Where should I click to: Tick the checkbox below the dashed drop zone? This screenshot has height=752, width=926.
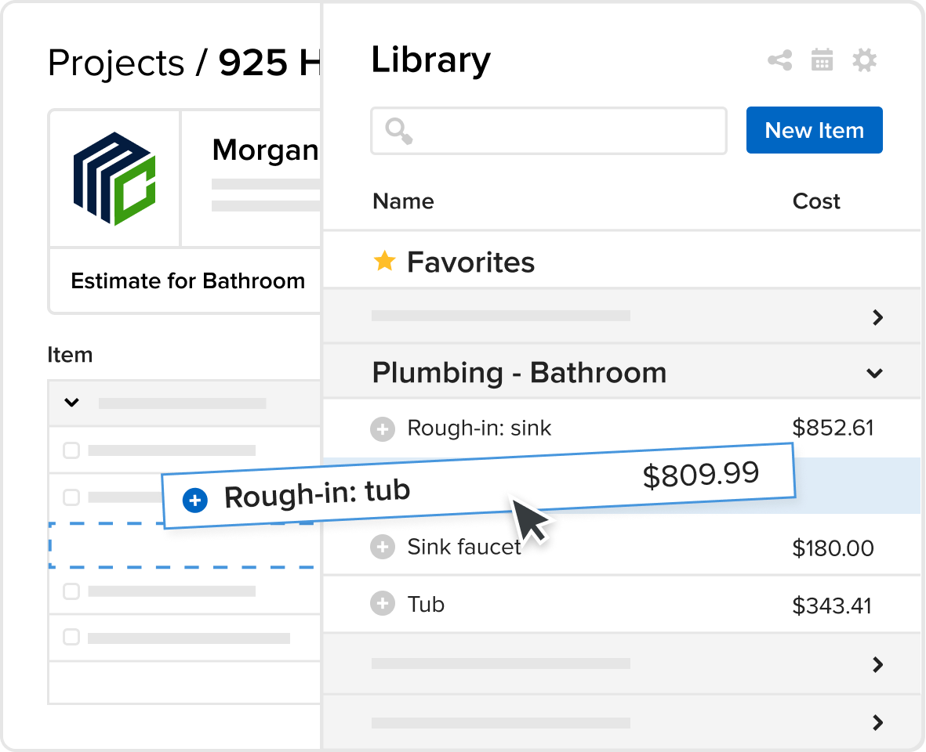pos(71,591)
